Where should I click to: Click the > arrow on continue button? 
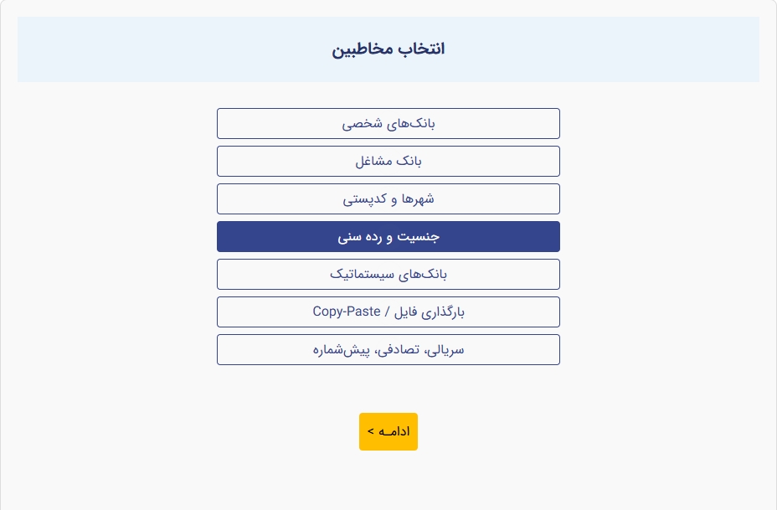[371, 431]
